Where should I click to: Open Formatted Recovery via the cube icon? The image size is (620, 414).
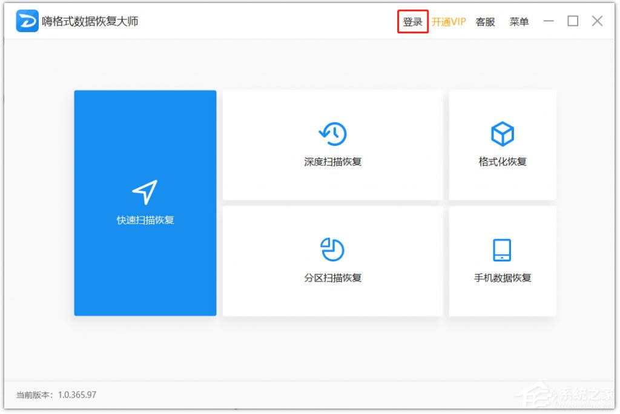pos(501,133)
